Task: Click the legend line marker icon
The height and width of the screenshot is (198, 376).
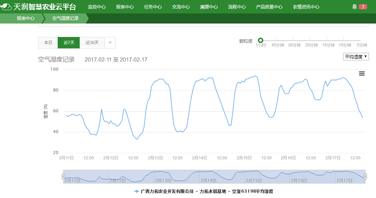Action: (137, 192)
